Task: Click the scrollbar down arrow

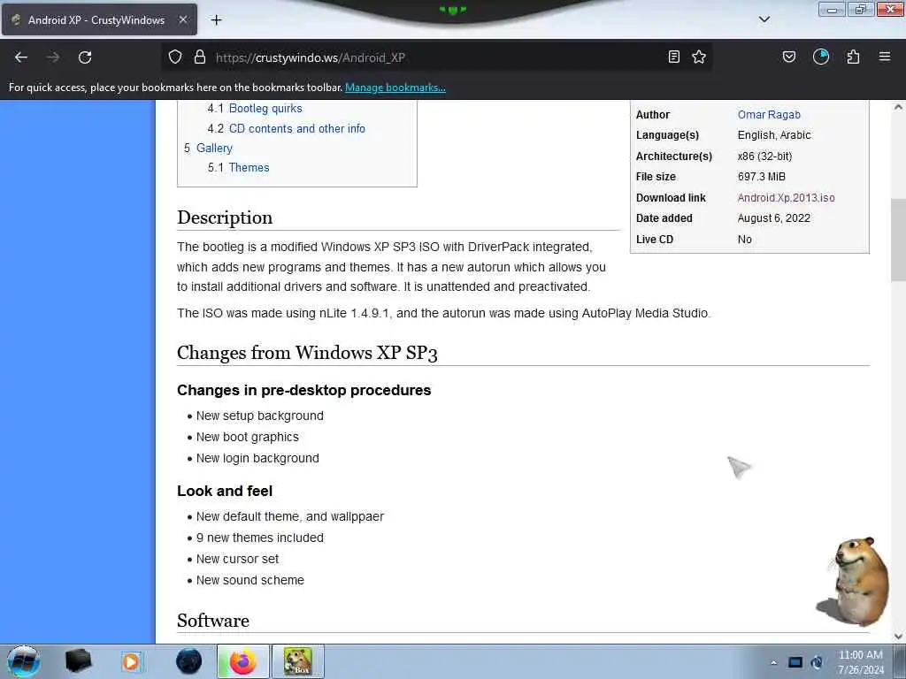Action: (898, 637)
